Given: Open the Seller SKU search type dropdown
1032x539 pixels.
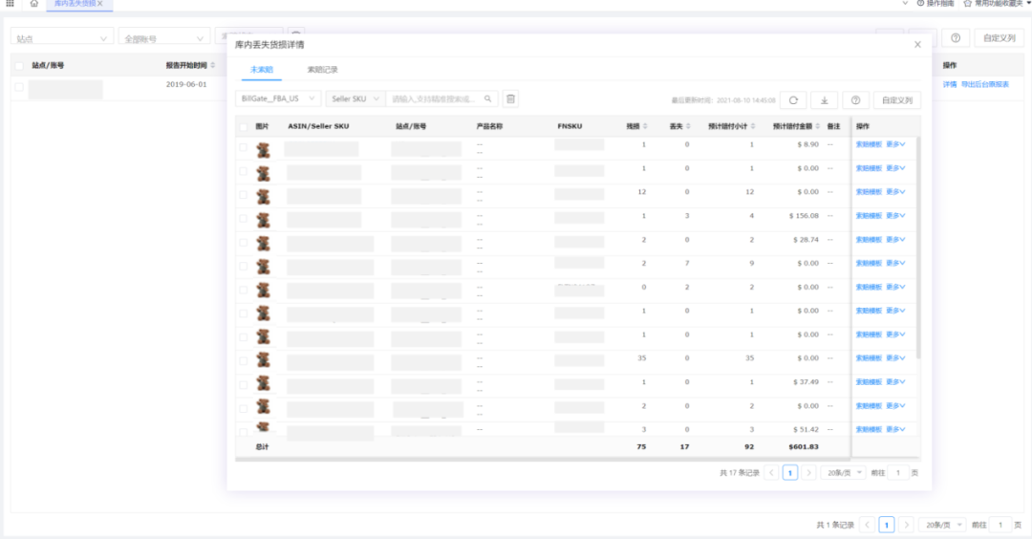Looking at the screenshot, I should (x=355, y=98).
